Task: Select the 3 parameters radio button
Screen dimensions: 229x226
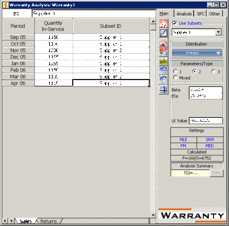Action: click(214, 72)
